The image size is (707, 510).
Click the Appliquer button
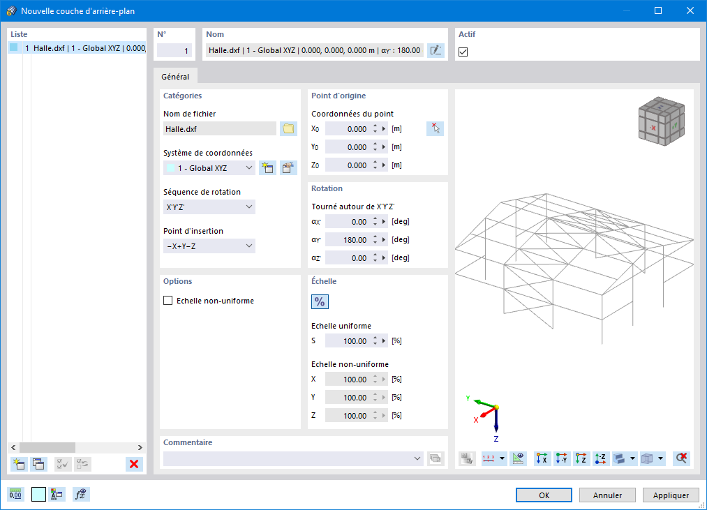(671, 495)
